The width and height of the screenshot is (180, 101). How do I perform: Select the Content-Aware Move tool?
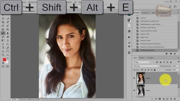pyautogui.click(x=8, y=29)
